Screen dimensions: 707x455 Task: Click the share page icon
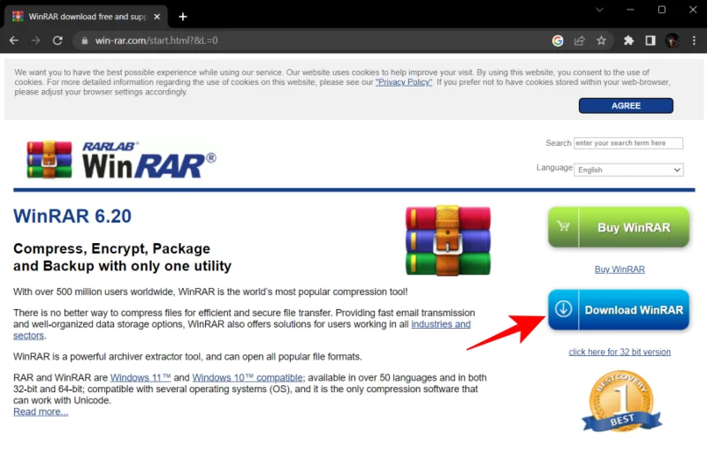tap(580, 41)
